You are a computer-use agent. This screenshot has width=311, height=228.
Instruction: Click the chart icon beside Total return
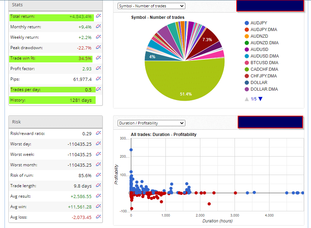click(98, 16)
